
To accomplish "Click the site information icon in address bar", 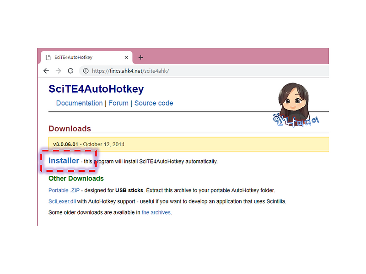I will 85,71.
